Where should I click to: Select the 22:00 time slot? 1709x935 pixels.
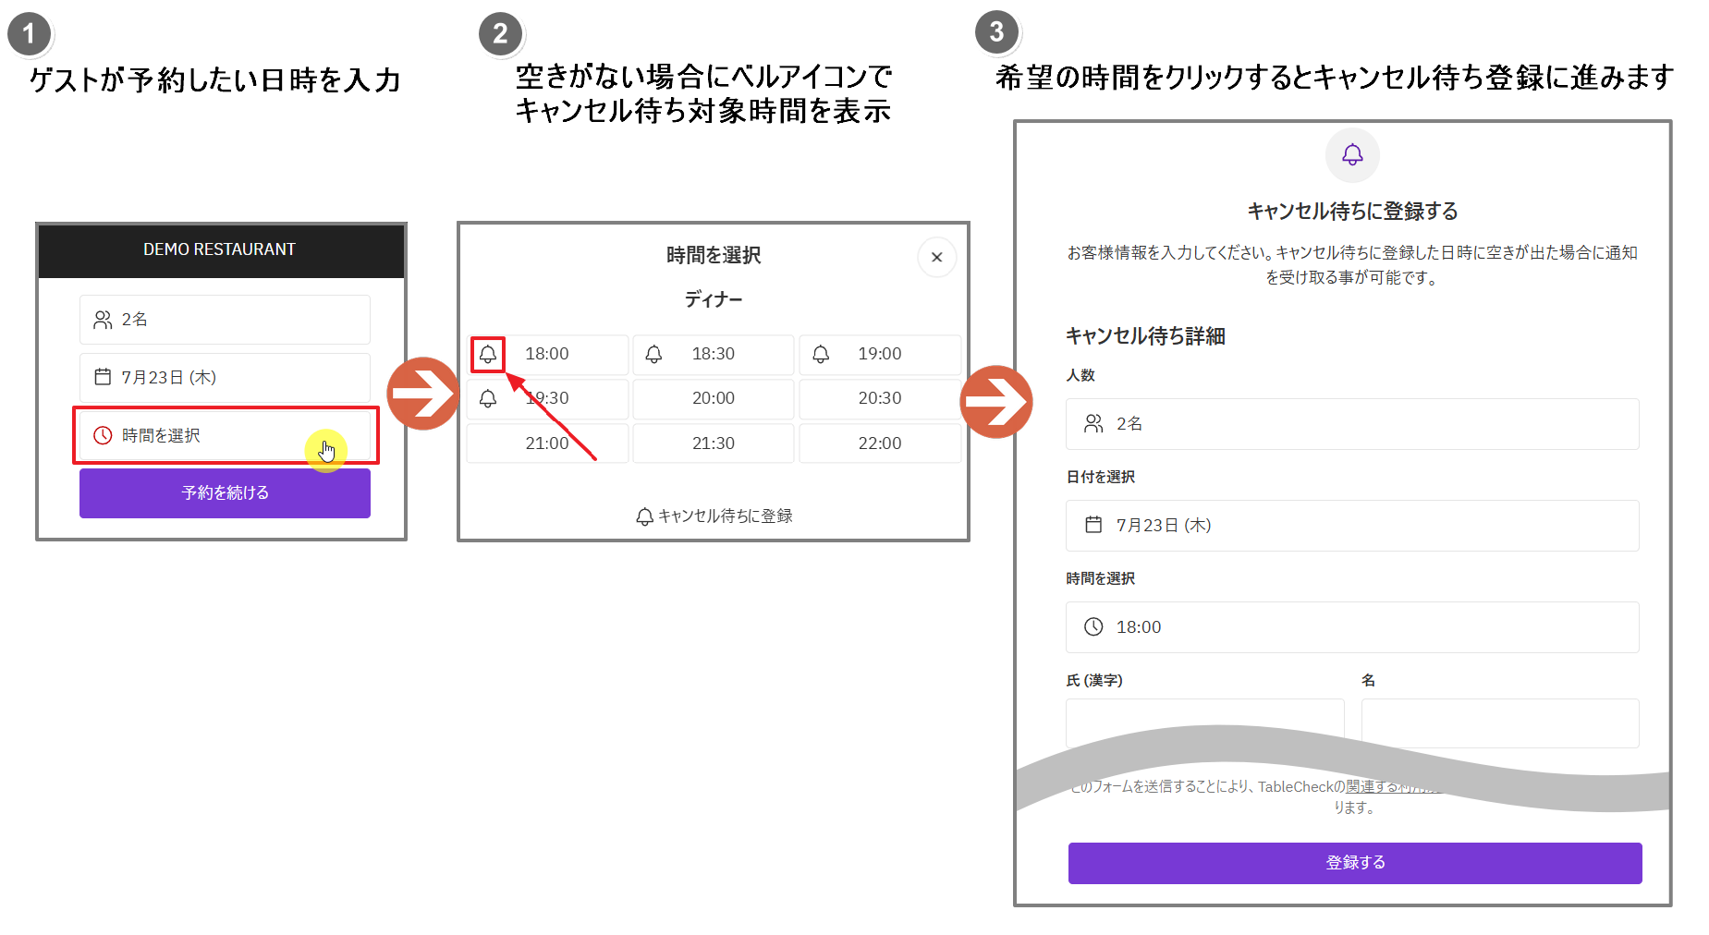[880, 443]
